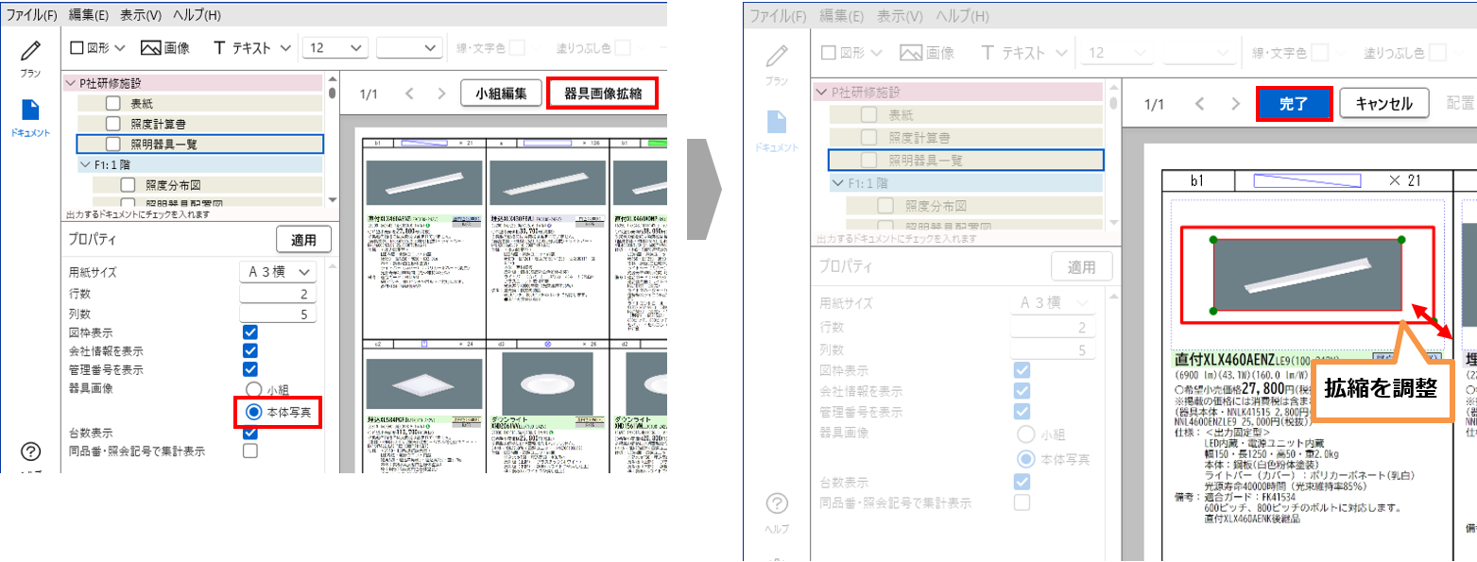Click the 画像 image tool in left window
This screenshot has height=562, width=1477.
pyautogui.click(x=164, y=48)
